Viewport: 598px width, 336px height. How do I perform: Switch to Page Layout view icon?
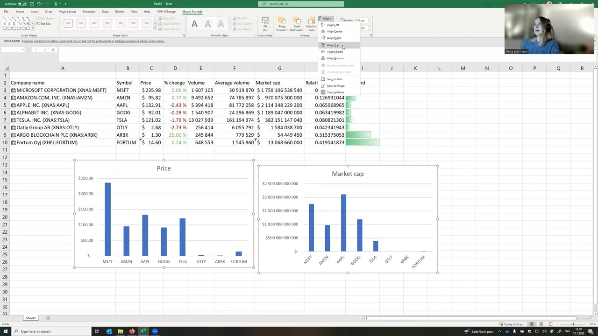tap(541, 324)
